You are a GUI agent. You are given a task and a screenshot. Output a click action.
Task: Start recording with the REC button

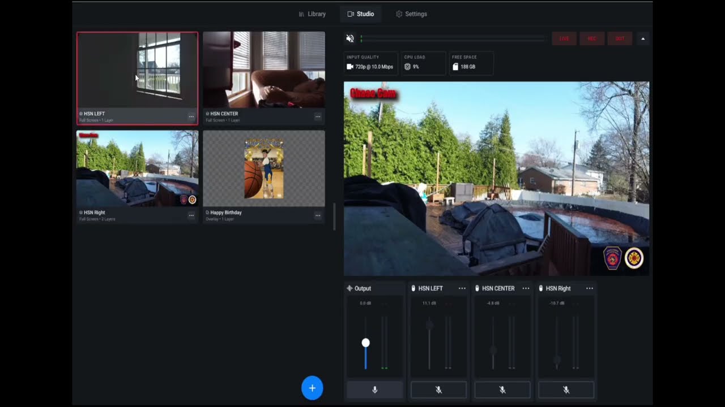[592, 38]
